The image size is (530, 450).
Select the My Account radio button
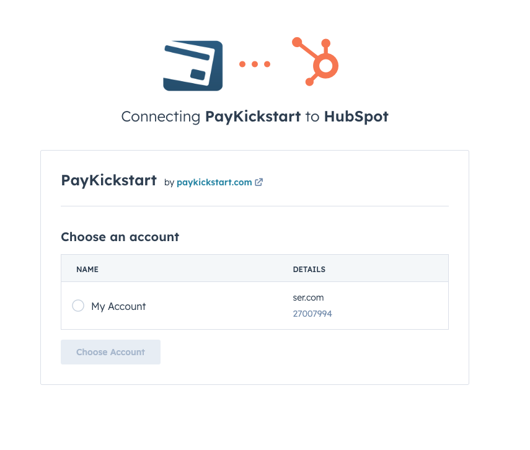tap(78, 306)
